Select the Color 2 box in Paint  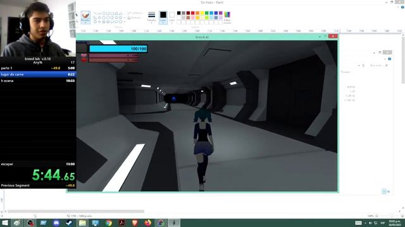pos(172,17)
